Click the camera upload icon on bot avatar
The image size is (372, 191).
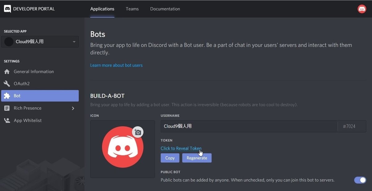pyautogui.click(x=138, y=132)
